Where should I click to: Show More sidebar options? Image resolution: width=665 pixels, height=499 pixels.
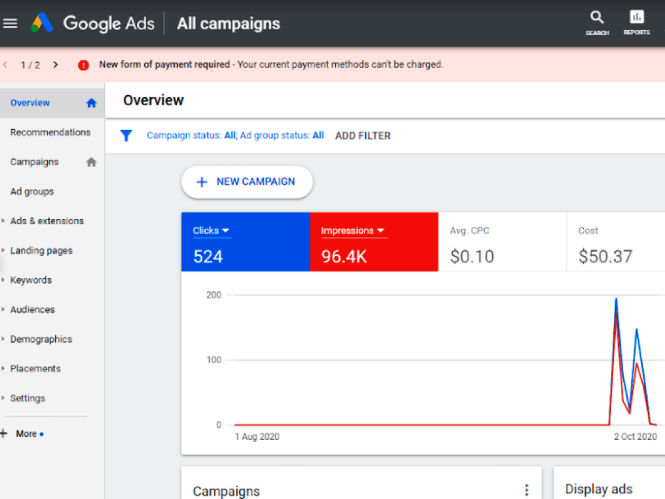click(x=27, y=434)
